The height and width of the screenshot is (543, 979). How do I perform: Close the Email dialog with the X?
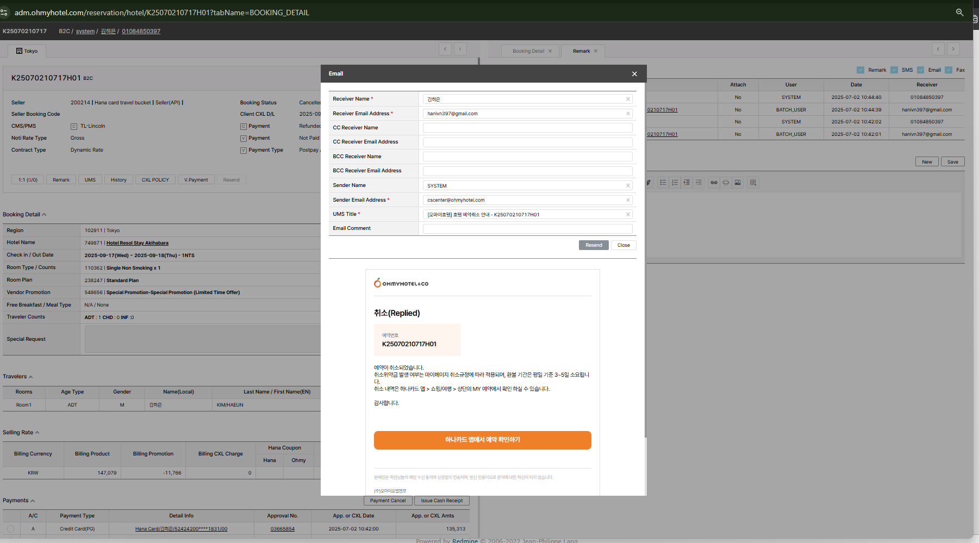[x=634, y=74]
